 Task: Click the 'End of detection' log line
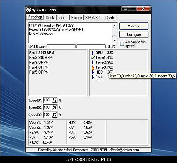pos(41,33)
